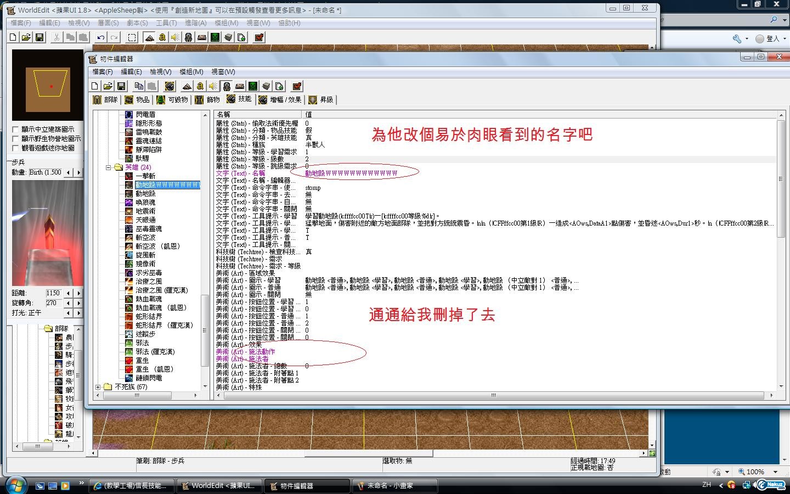Click the terrain editor icon in the object editor toolbar
This screenshot has width=790, height=494.
(x=187, y=86)
